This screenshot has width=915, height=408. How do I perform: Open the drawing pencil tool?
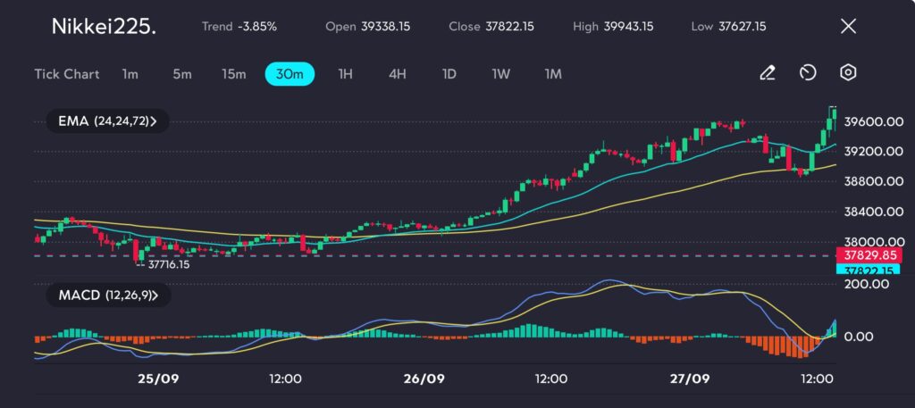(768, 73)
